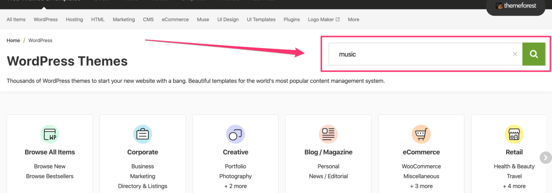The image size is (552, 193).
Task: Click the green search magnifier button
Action: coord(534,54)
